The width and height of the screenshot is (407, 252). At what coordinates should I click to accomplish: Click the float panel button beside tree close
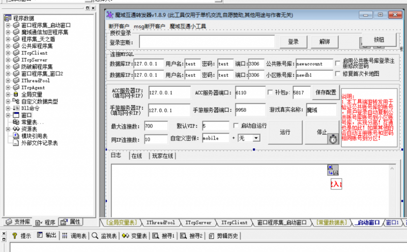point(88,8)
